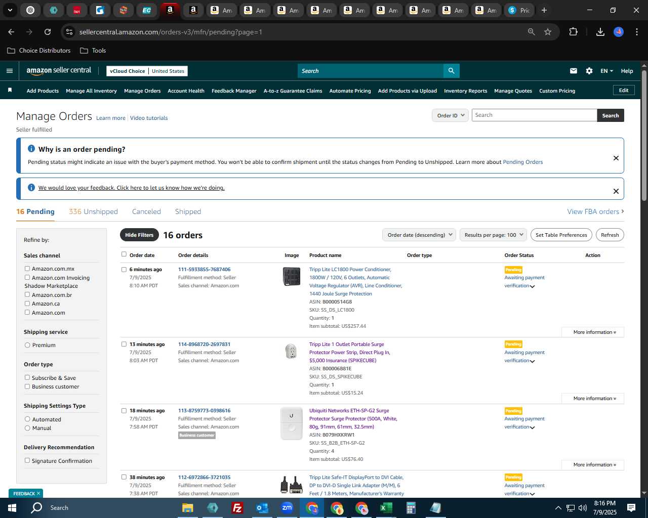Close the 'Why is an order pending' banner
The height and width of the screenshot is (518, 648).
point(616,158)
